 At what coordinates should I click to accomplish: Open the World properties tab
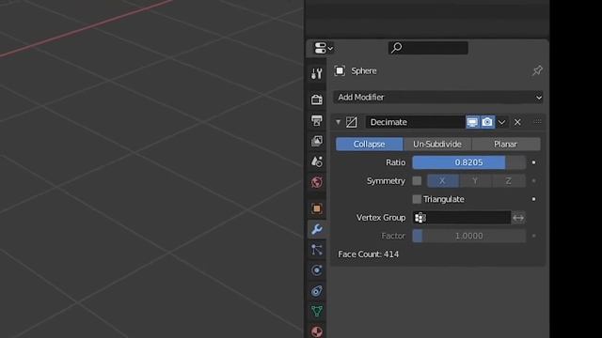click(x=317, y=182)
